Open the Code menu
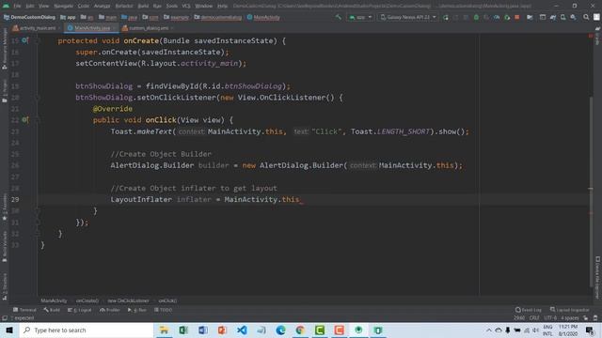Image resolution: width=602 pixels, height=338 pixels. click(84, 6)
